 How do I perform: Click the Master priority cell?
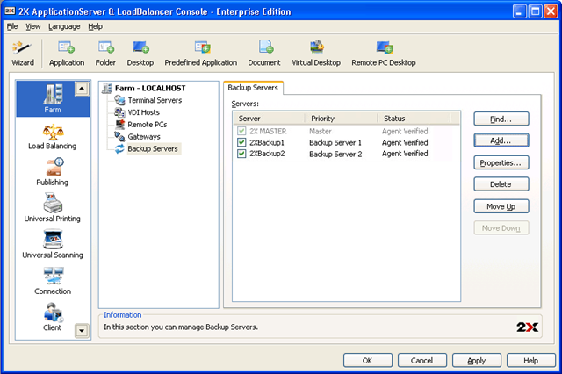pos(321,131)
